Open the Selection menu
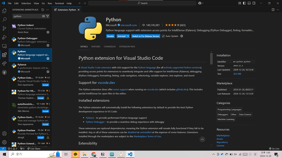This screenshot has height=158, width=282. click(26, 3)
